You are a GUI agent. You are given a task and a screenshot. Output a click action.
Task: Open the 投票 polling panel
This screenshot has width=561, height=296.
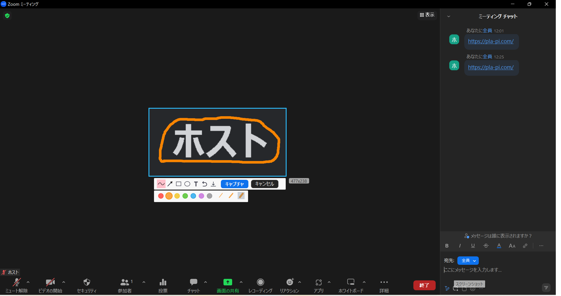[163, 285]
